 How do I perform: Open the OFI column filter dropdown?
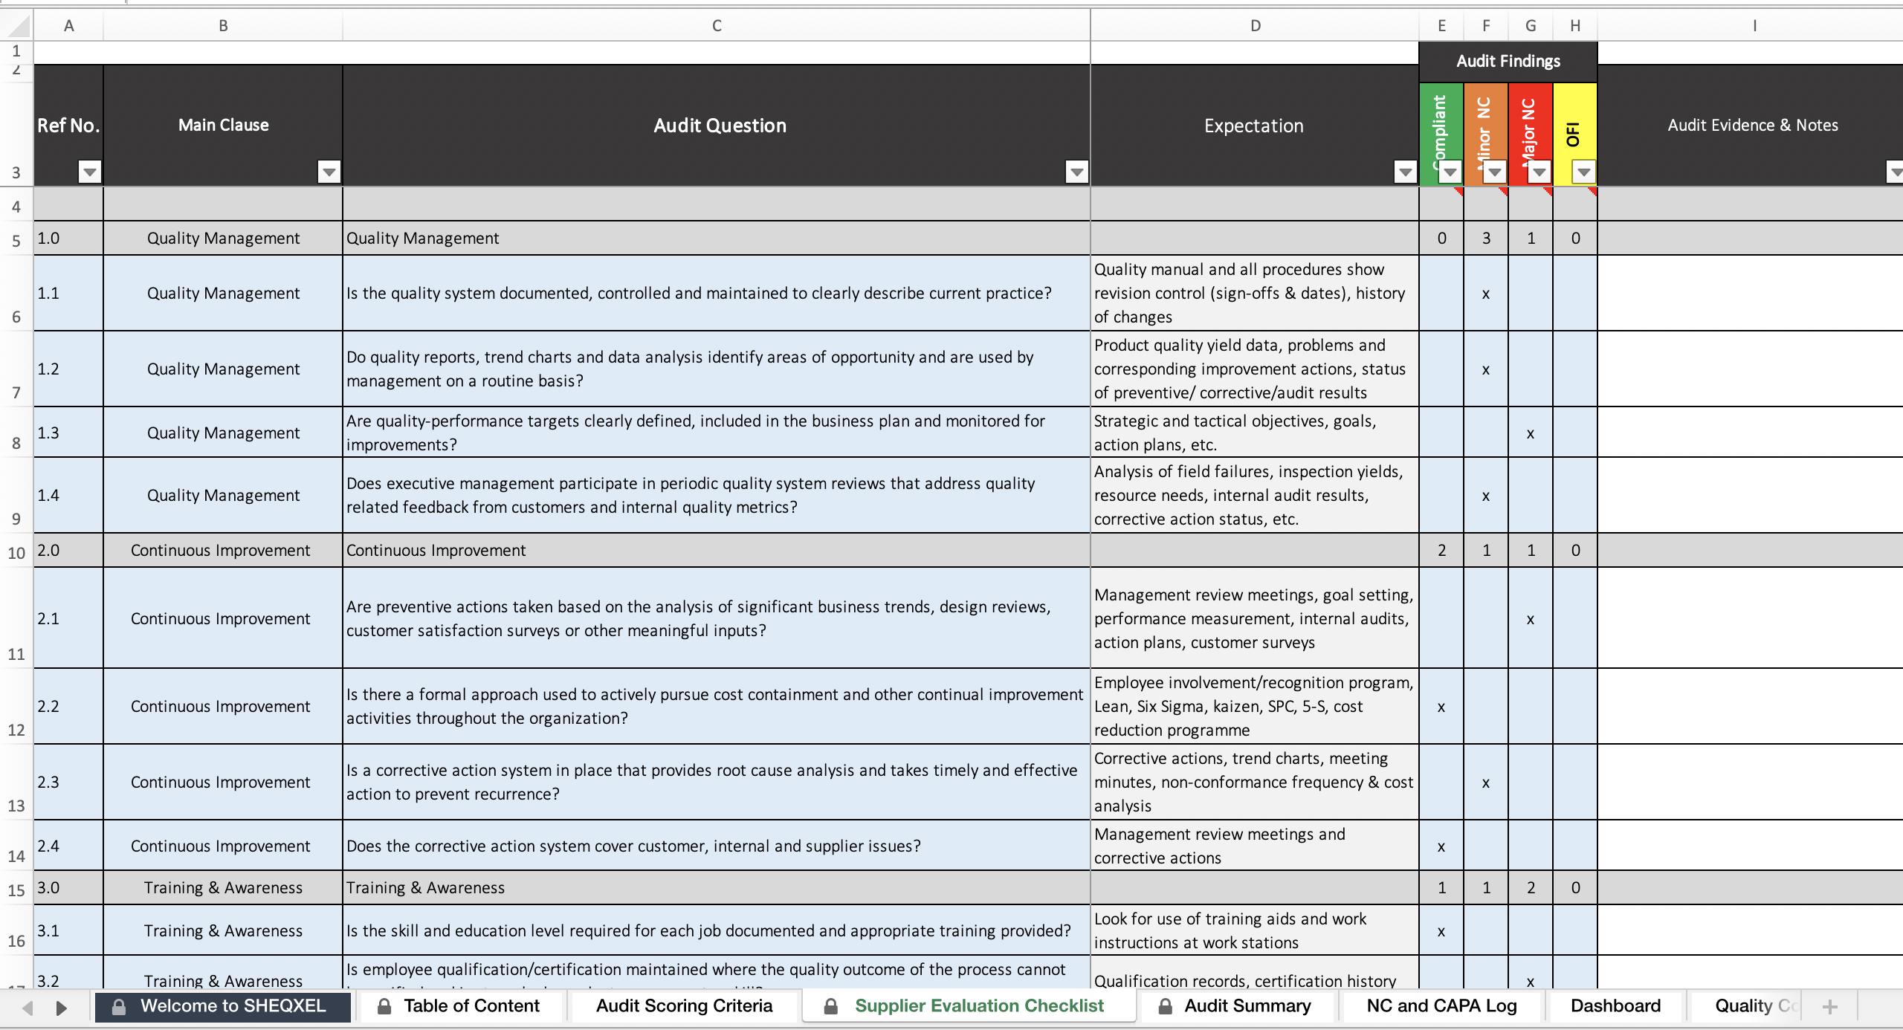[x=1583, y=172]
